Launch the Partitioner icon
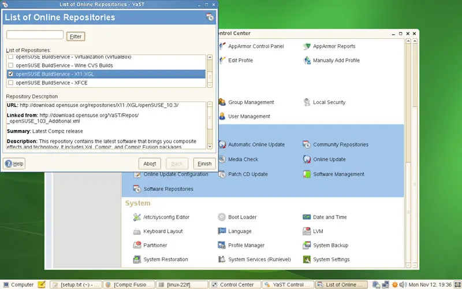 click(x=137, y=245)
